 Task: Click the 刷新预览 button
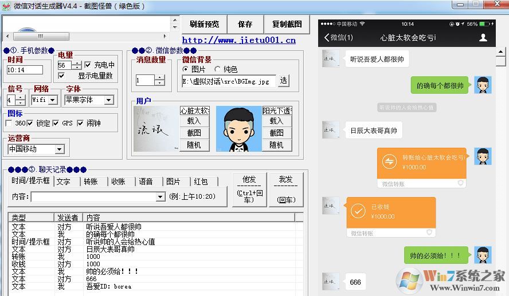204,24
